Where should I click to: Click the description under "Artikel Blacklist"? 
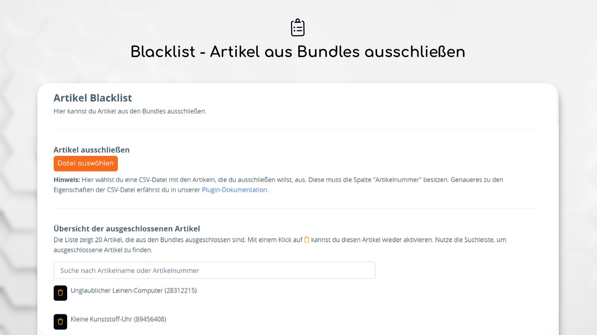[x=130, y=111]
